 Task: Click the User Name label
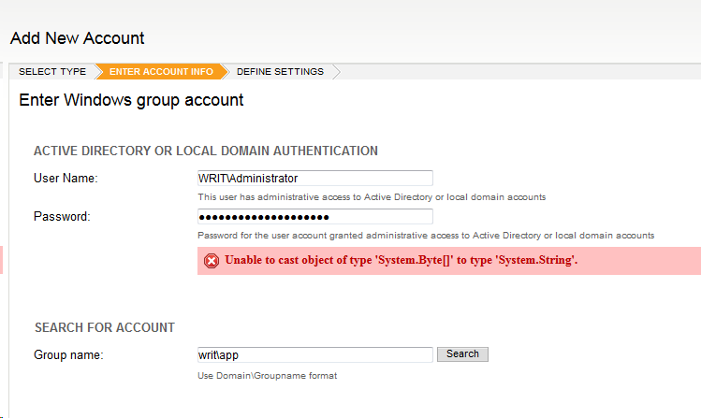click(x=66, y=178)
